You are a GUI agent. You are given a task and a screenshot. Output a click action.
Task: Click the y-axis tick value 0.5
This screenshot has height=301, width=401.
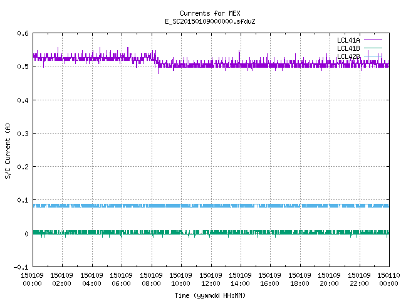coord(23,66)
